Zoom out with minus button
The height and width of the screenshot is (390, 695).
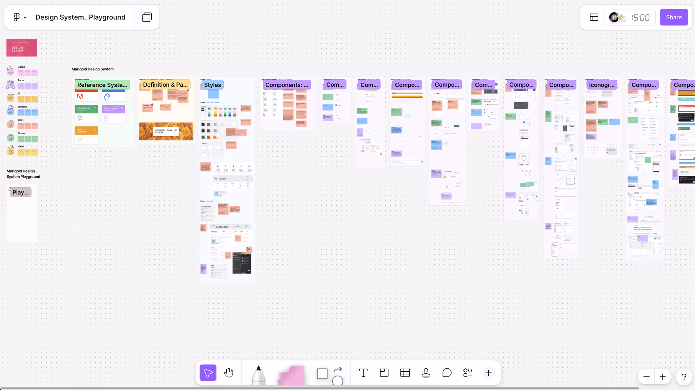click(x=646, y=377)
